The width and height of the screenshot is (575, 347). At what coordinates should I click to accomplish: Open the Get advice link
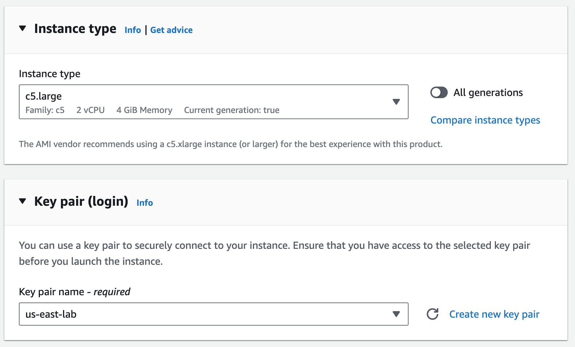[x=171, y=30]
